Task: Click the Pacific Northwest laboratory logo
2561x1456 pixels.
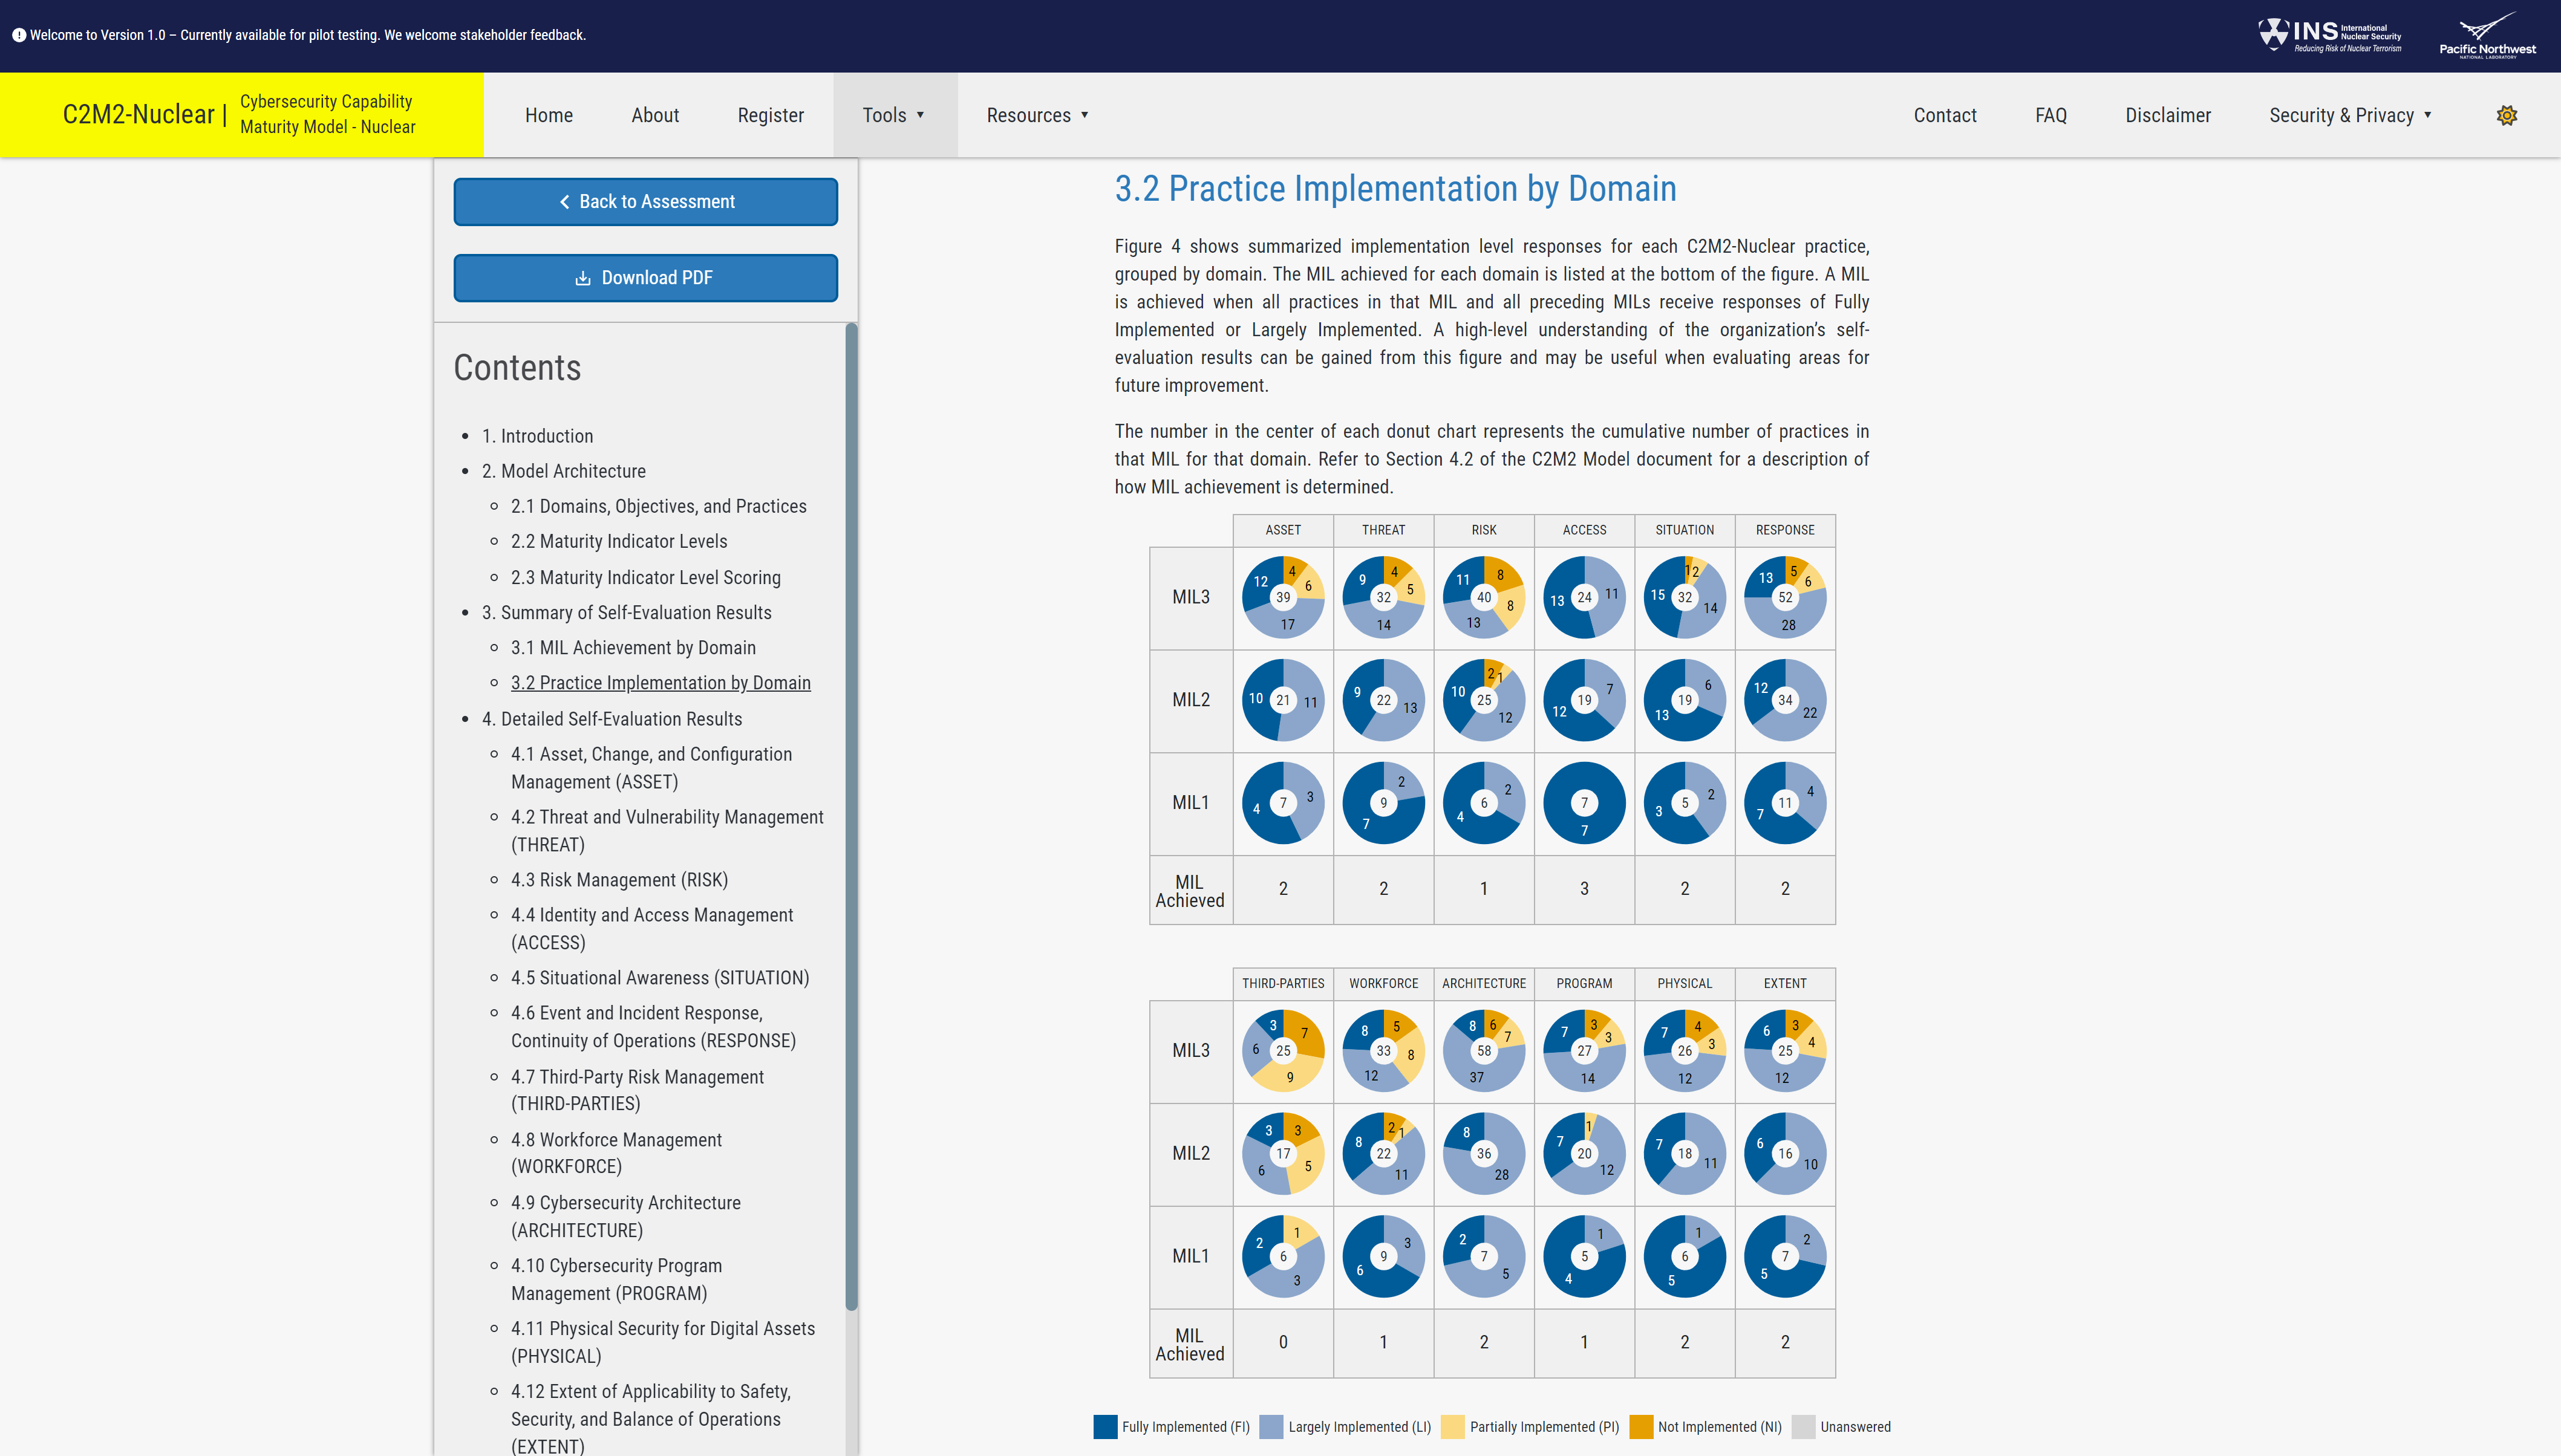Action: click(x=2487, y=35)
